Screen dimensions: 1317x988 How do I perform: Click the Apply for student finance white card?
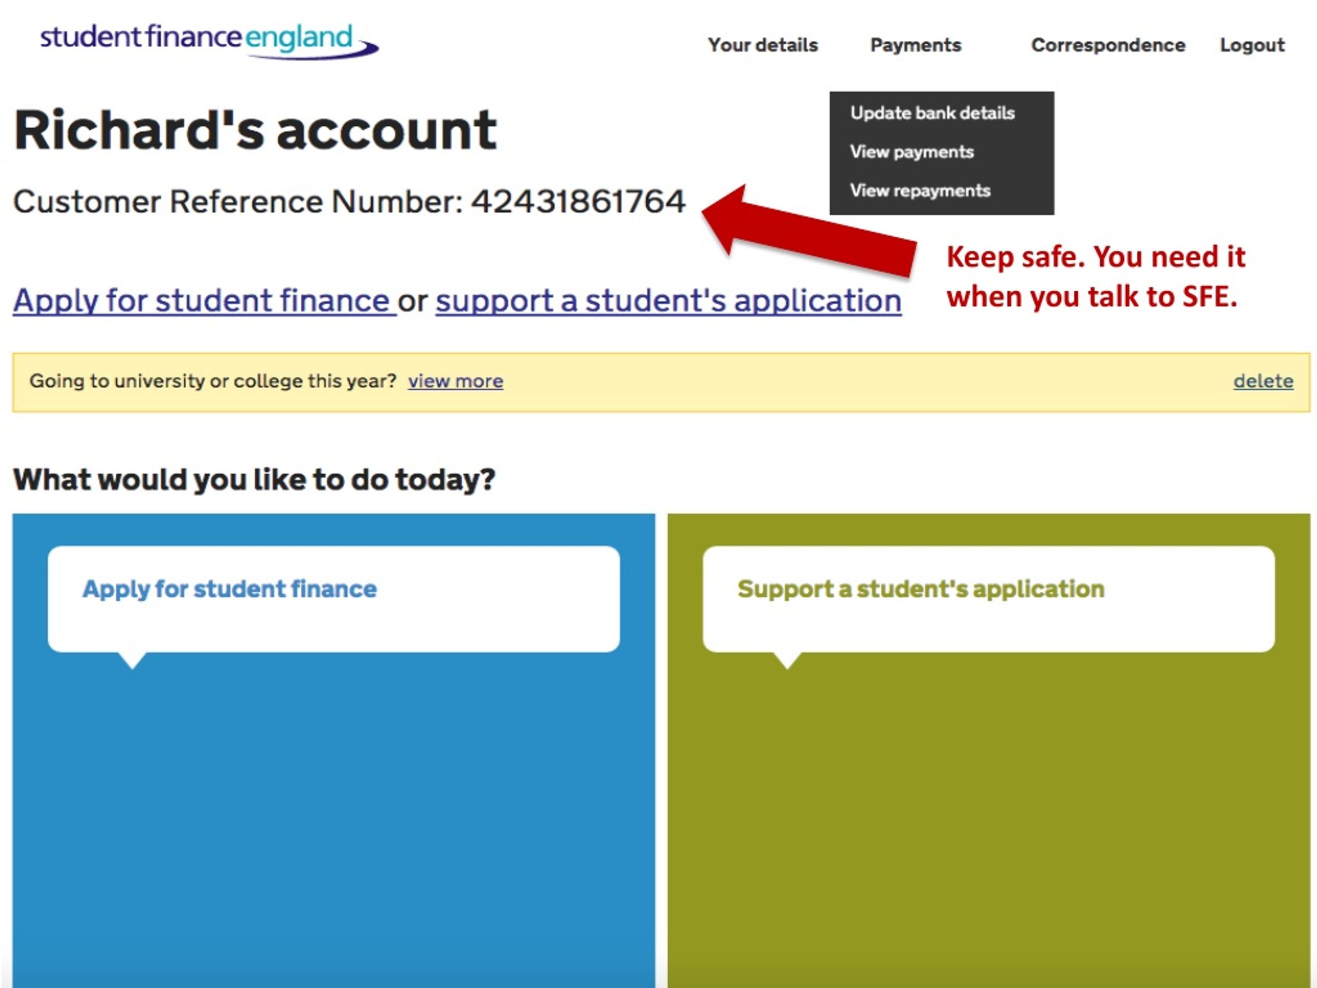click(333, 599)
